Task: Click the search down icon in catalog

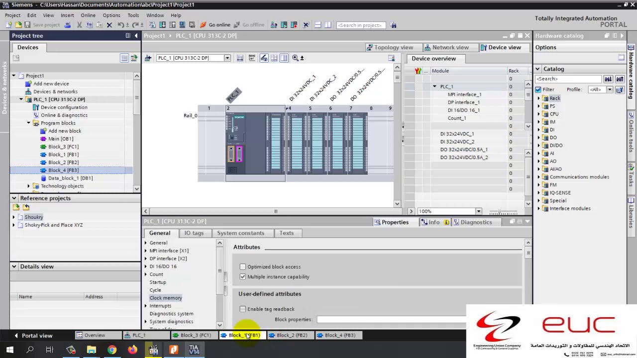Action: click(x=608, y=79)
